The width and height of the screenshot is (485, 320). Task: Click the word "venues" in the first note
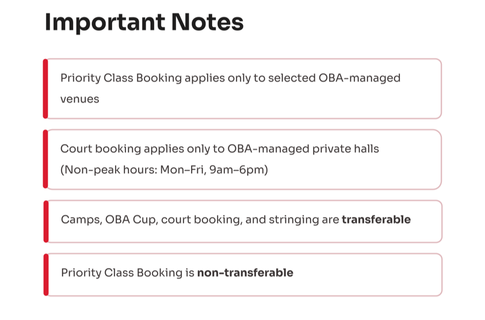(79, 99)
